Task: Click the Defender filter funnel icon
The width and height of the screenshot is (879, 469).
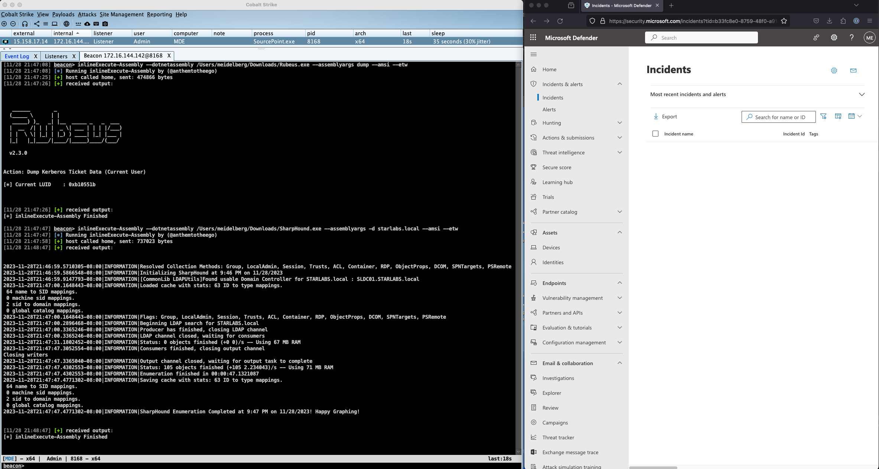Action: [823, 117]
